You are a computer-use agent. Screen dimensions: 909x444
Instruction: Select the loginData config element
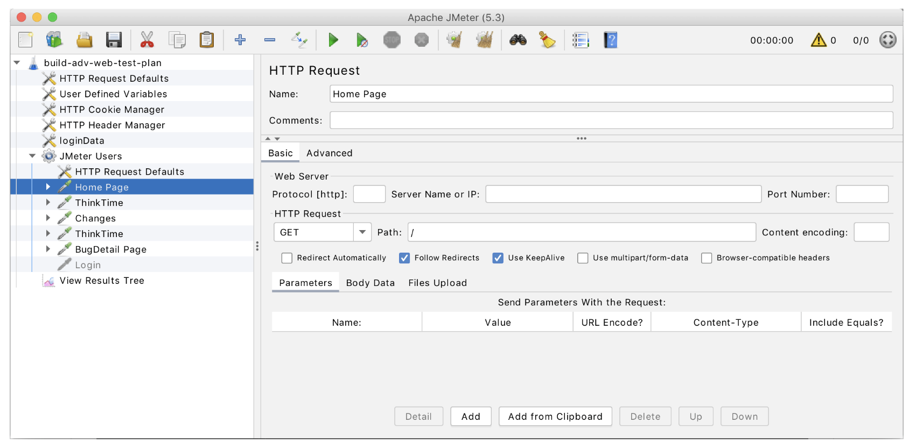[82, 141]
